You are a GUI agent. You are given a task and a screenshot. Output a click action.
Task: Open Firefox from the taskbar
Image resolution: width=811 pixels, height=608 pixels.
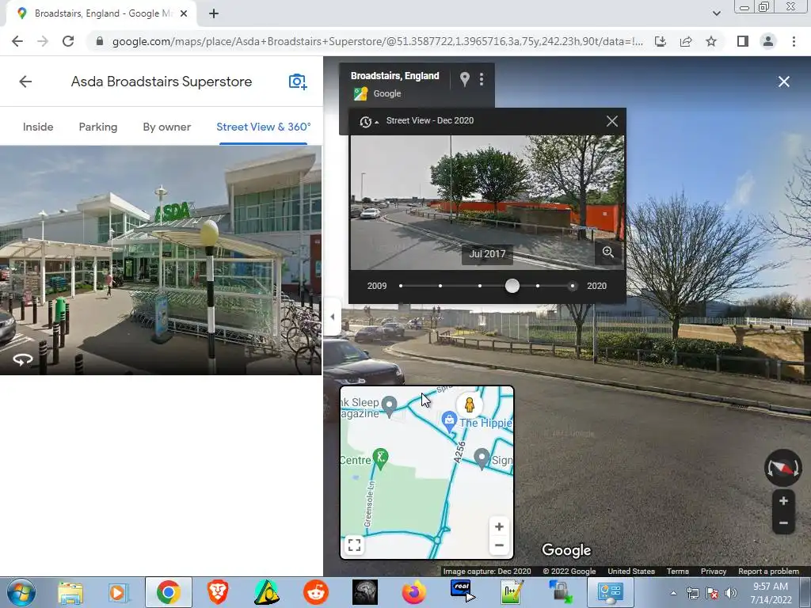(x=413, y=592)
